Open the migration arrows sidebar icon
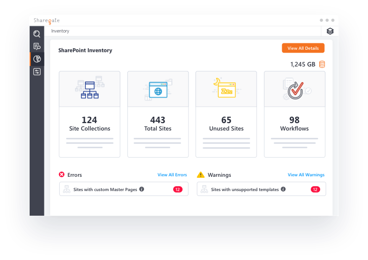Image resolution: width=368 pixels, height=260 pixels. coord(37,71)
